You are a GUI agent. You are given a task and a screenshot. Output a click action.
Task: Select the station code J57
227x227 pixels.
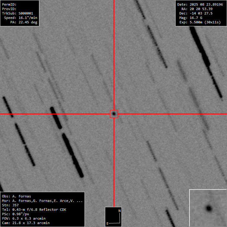(x=15, y=205)
